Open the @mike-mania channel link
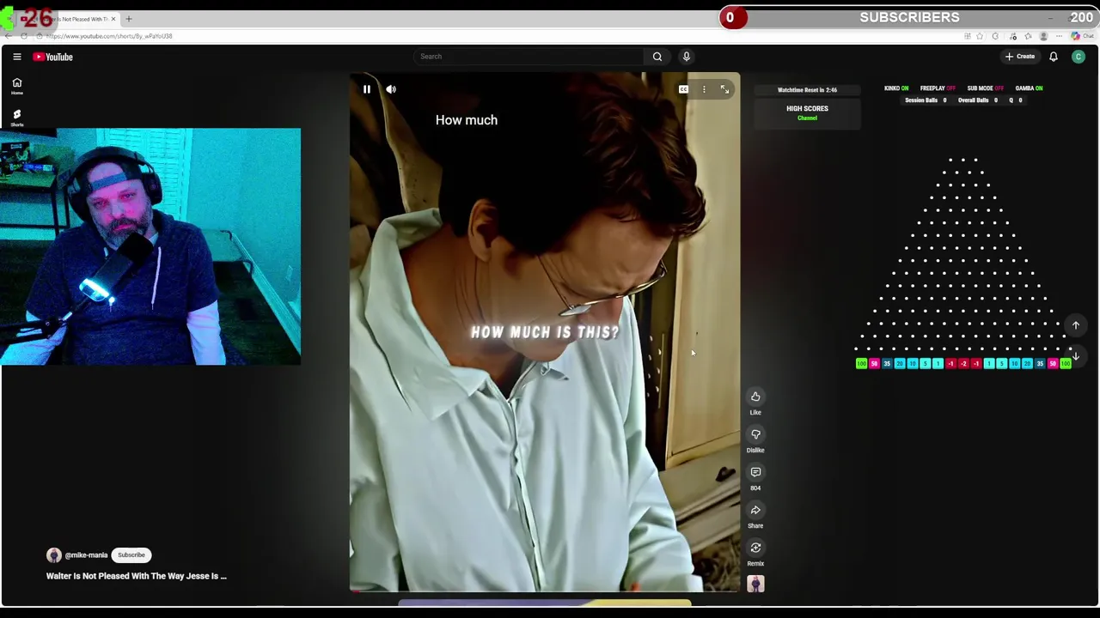This screenshot has width=1100, height=618. click(x=86, y=555)
